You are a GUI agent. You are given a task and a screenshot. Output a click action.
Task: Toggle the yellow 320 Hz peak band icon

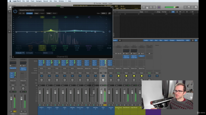[x=42, y=17]
